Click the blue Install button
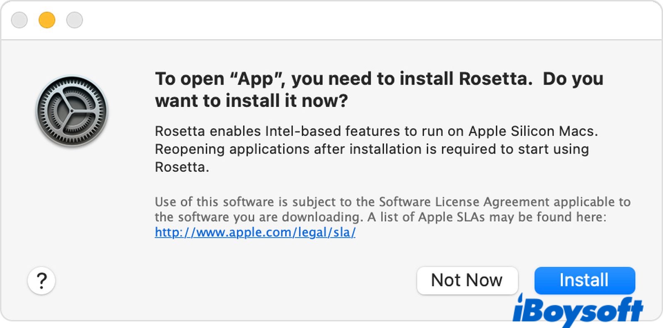Viewport: 663px width, 328px height. click(x=584, y=280)
